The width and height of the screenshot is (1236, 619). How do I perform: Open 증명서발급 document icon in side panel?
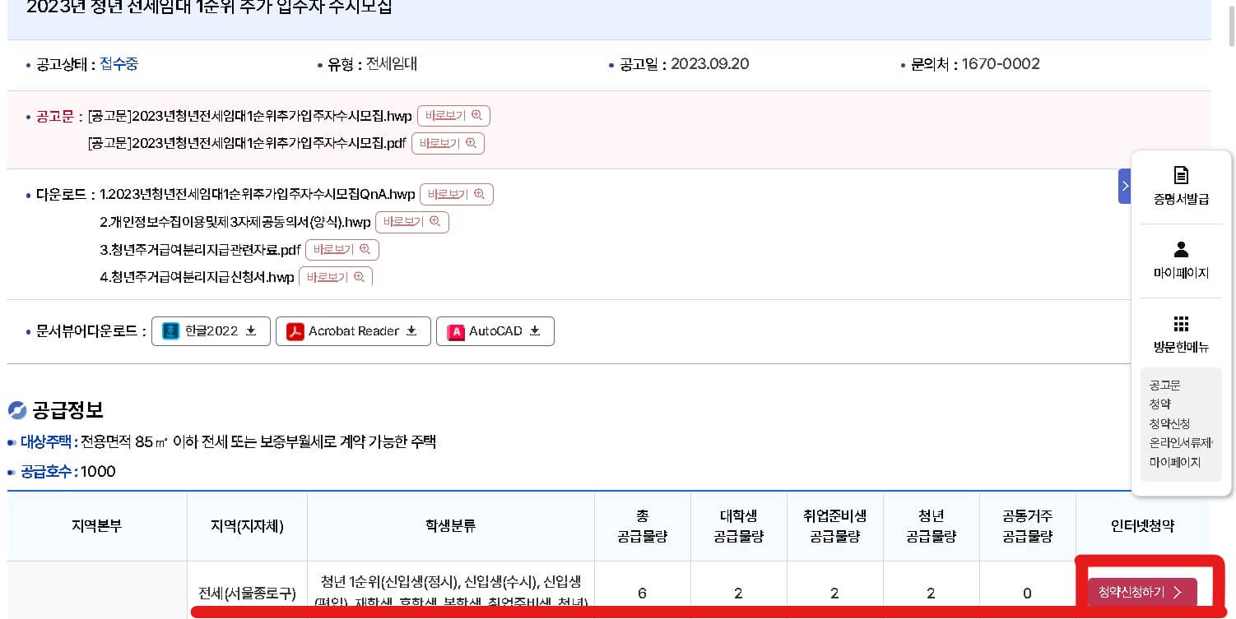(x=1181, y=175)
